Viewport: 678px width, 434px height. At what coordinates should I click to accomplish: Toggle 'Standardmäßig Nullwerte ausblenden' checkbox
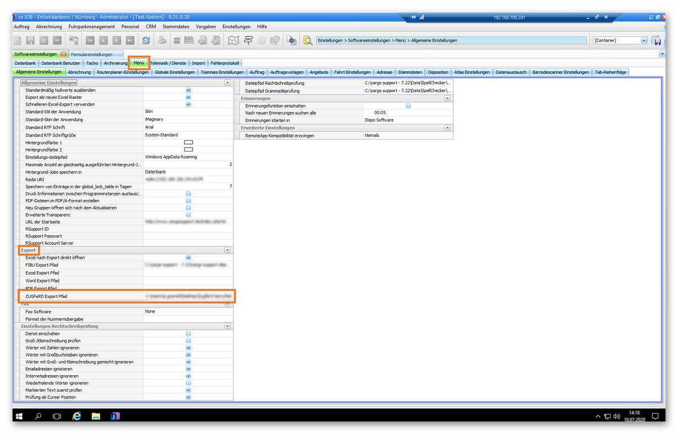188,90
